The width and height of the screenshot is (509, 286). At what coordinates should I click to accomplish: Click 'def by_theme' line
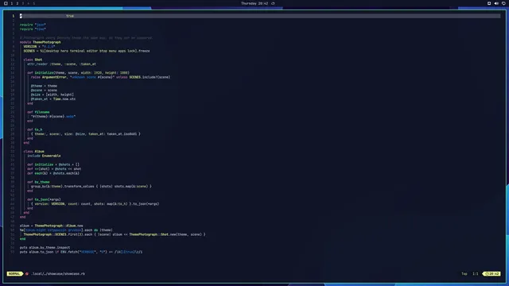[38, 182]
